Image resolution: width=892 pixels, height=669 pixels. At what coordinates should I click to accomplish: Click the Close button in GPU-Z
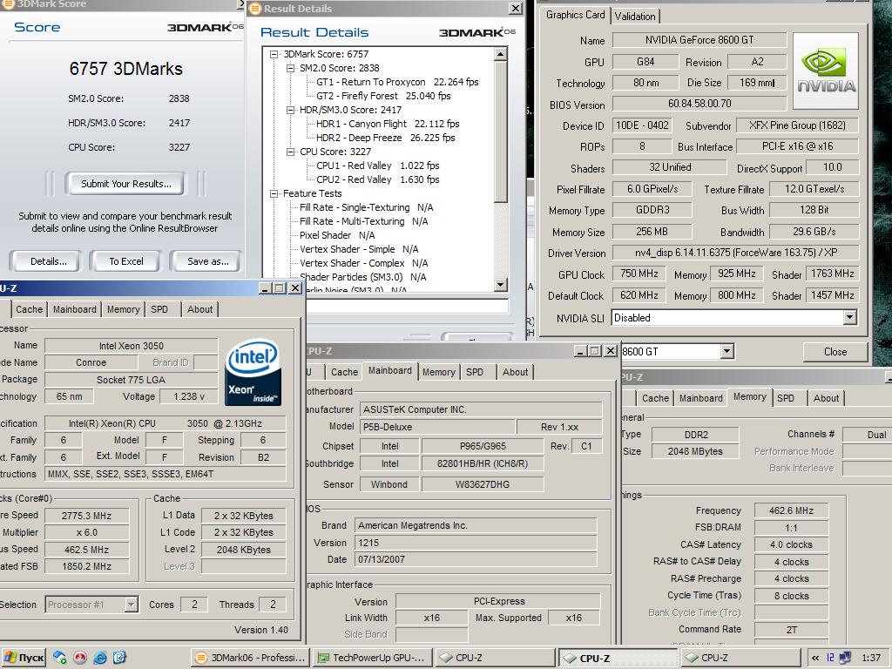(x=835, y=352)
